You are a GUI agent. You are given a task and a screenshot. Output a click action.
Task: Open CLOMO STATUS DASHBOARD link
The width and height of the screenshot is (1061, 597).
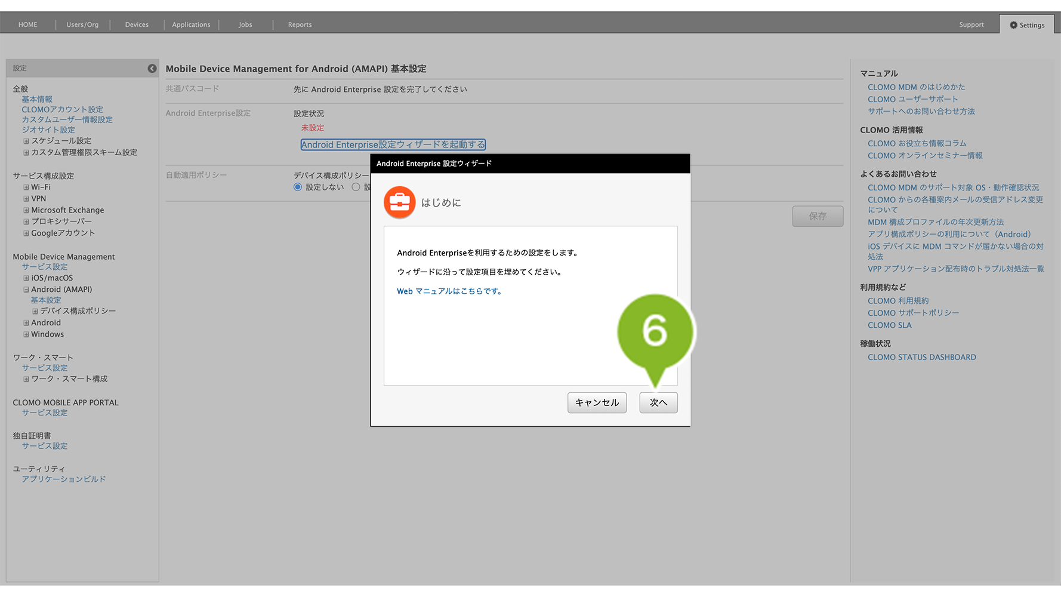pyautogui.click(x=922, y=357)
